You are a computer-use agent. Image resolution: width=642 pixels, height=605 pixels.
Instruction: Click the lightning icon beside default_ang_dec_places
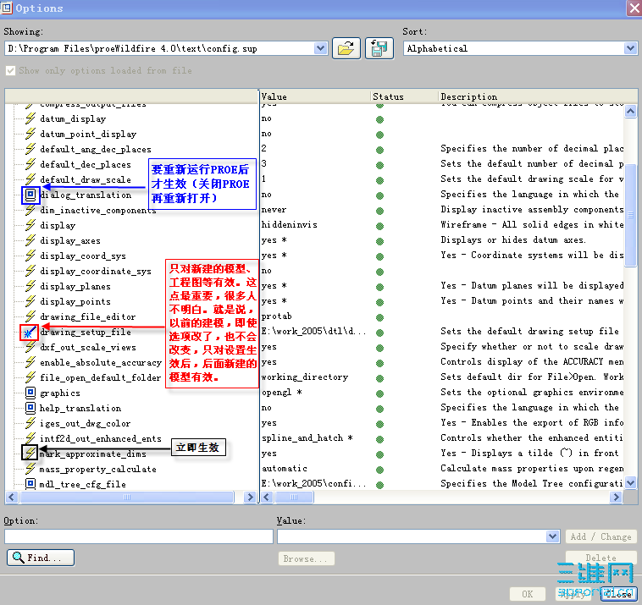30,149
